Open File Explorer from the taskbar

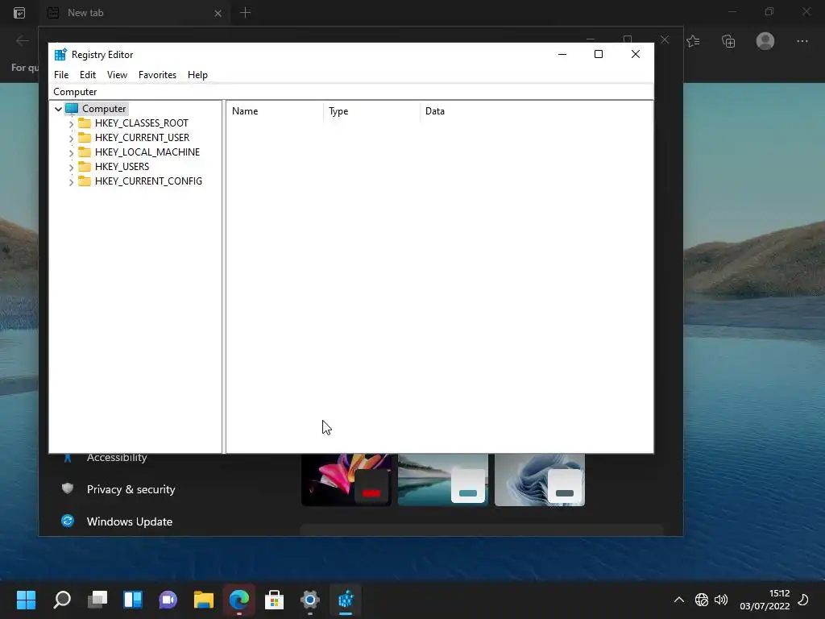(x=204, y=600)
